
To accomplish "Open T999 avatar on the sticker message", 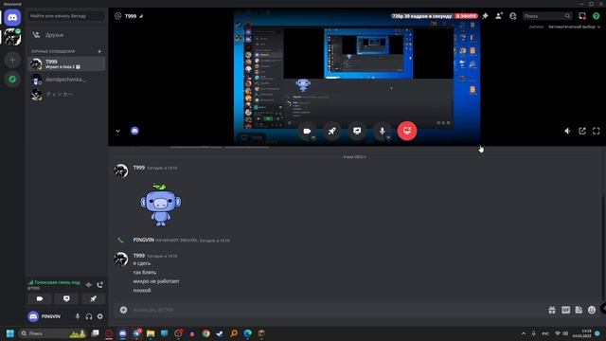I will point(121,170).
